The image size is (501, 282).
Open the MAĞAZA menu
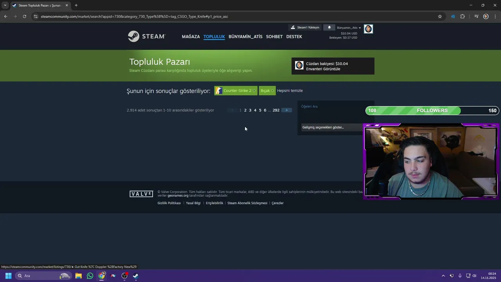point(191,36)
